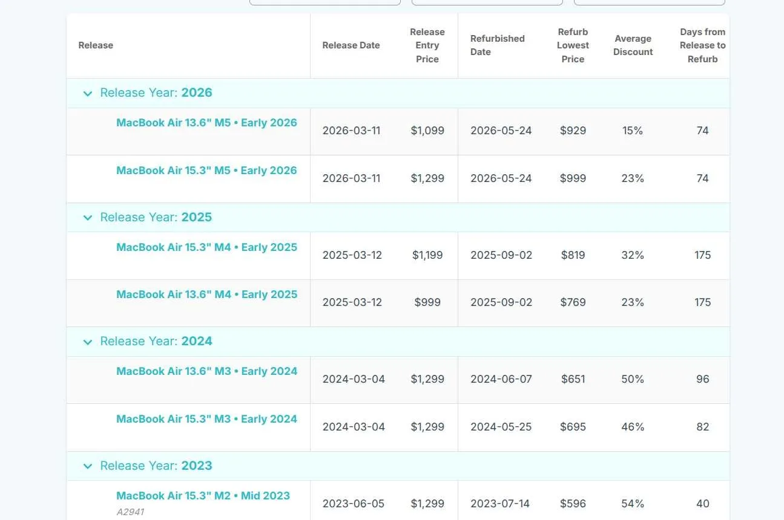Click the 54% average discount cell

(633, 504)
